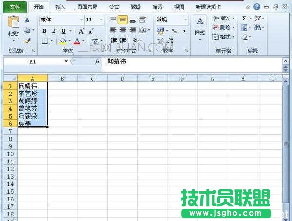Click the Fill down icon
The width and height of the screenshot is (292, 221).
[244, 28]
